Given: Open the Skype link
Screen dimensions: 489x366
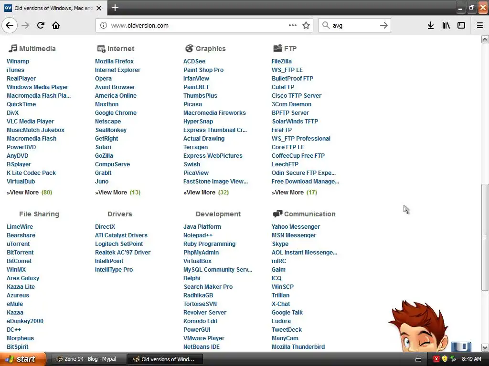Looking at the screenshot, I should pos(280,244).
